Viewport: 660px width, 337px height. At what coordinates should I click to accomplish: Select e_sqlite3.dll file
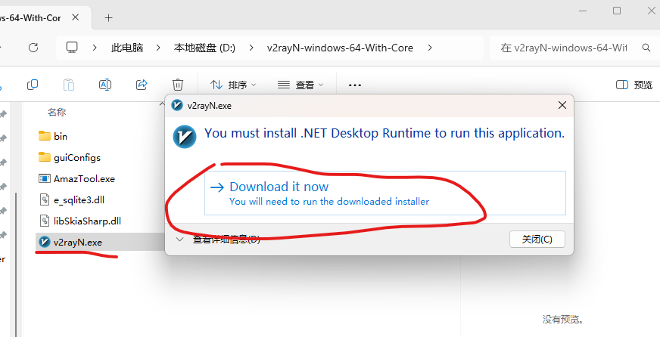[x=79, y=200]
